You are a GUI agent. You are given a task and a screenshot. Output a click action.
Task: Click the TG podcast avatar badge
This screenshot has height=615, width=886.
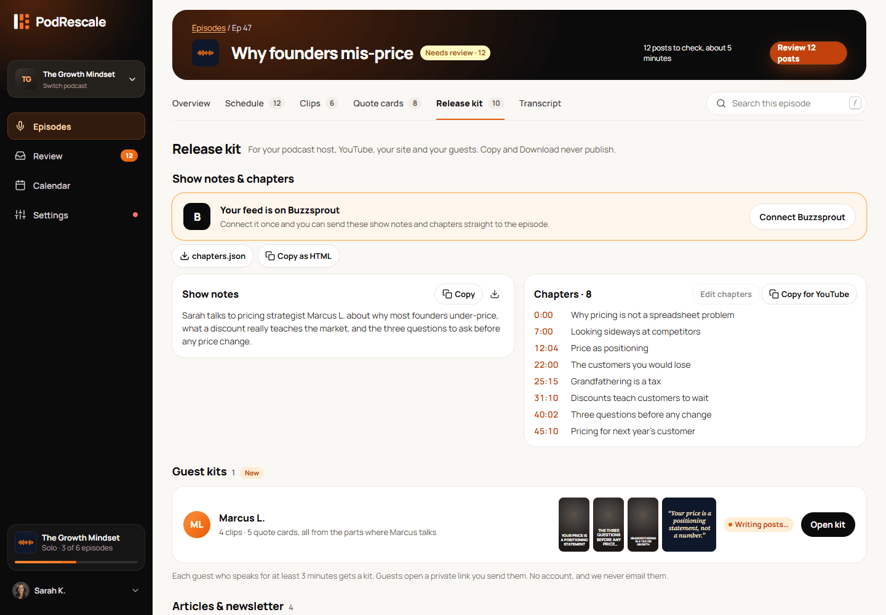[x=26, y=79]
